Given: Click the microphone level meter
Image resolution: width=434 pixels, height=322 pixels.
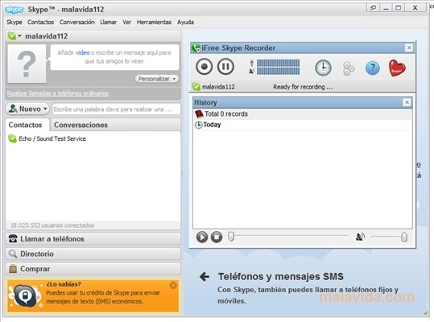Looking at the screenshot, I should tap(278, 63).
